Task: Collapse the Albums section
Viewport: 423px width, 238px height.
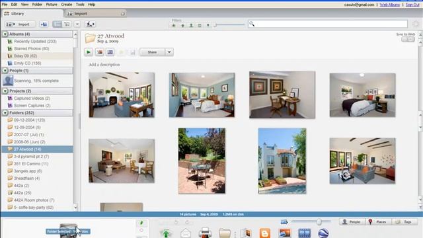Action: (5, 34)
